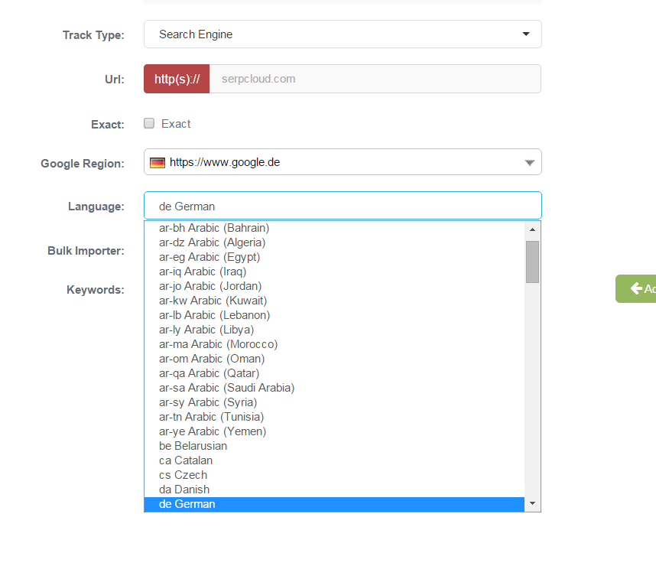This screenshot has height=566, width=656.
Task: Pick the "da Danish" language option
Action: pyautogui.click(x=184, y=490)
